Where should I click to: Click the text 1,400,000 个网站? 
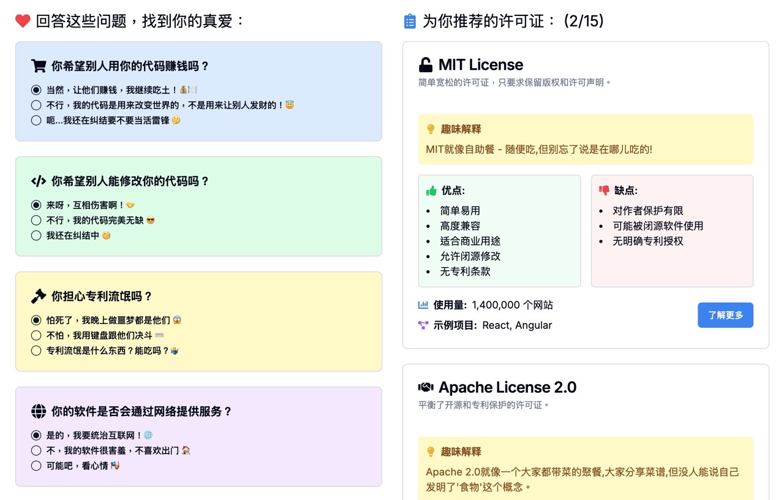coord(512,305)
